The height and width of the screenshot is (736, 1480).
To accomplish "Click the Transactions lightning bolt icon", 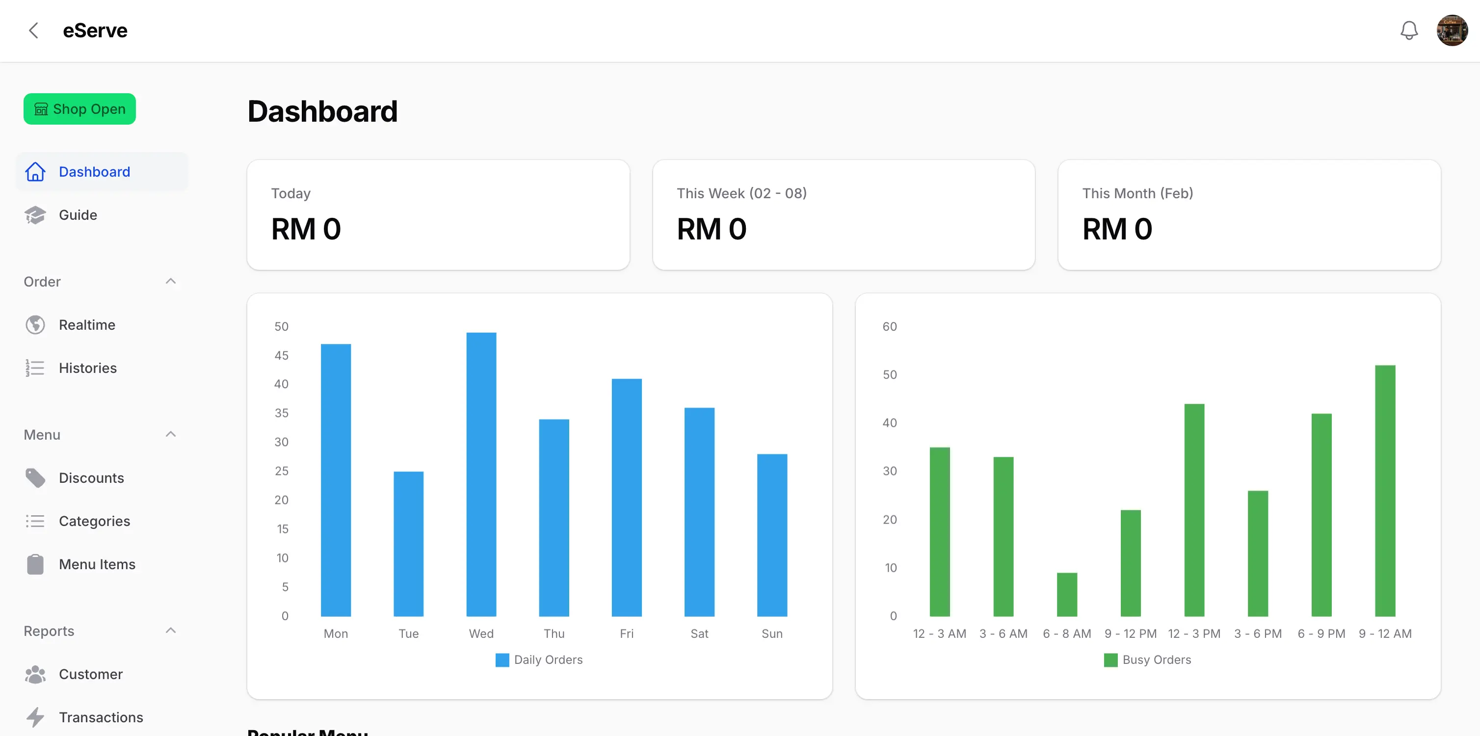I will pos(35,717).
